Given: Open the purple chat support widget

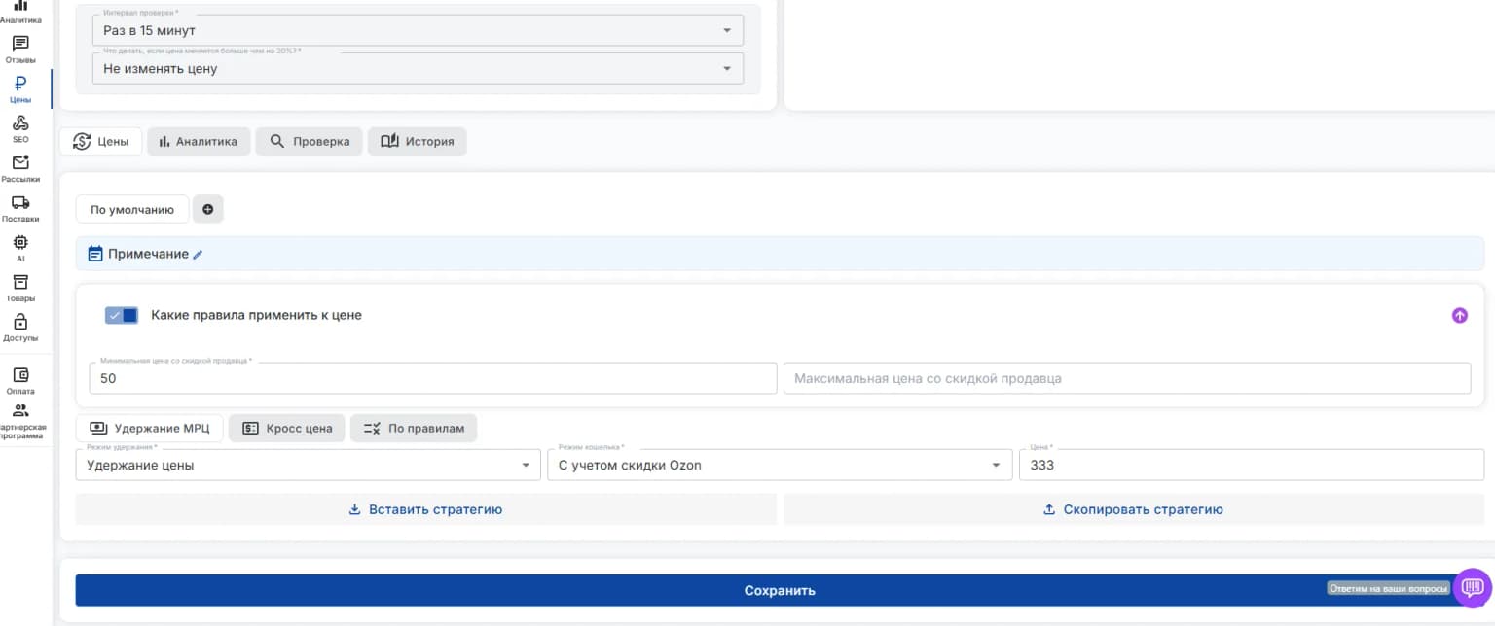Looking at the screenshot, I should click(1473, 587).
